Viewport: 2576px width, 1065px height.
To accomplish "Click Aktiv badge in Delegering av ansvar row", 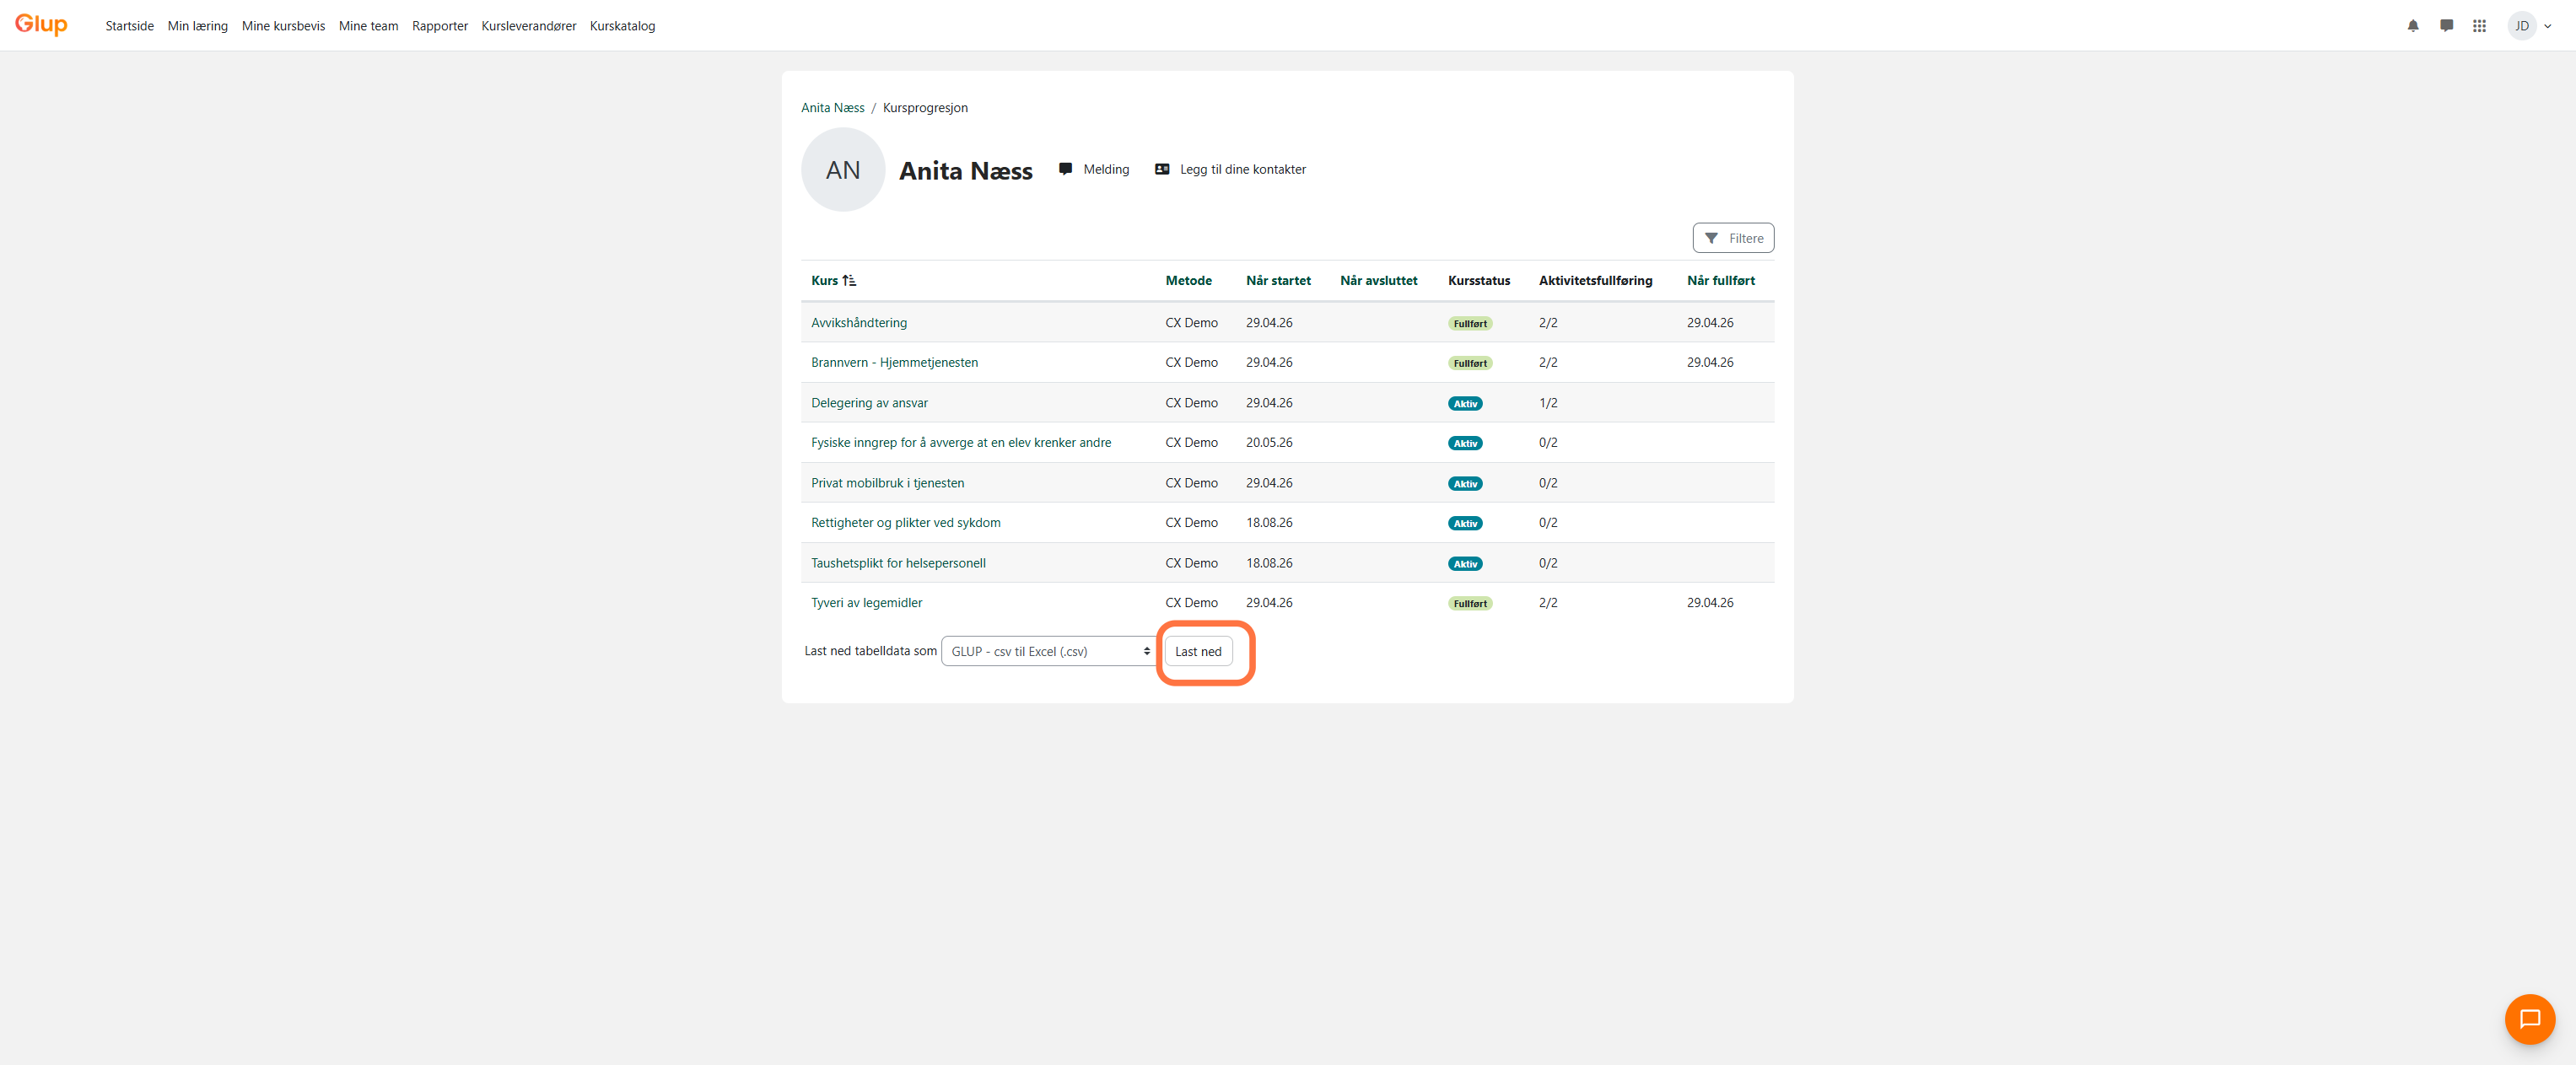I will 1465,404.
